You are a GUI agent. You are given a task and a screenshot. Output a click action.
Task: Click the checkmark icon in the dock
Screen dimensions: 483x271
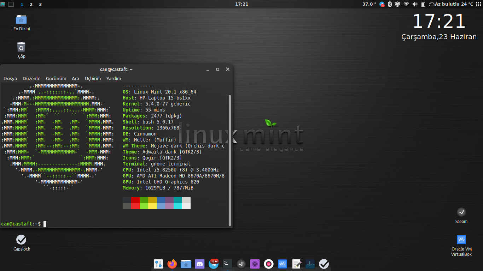click(324, 264)
